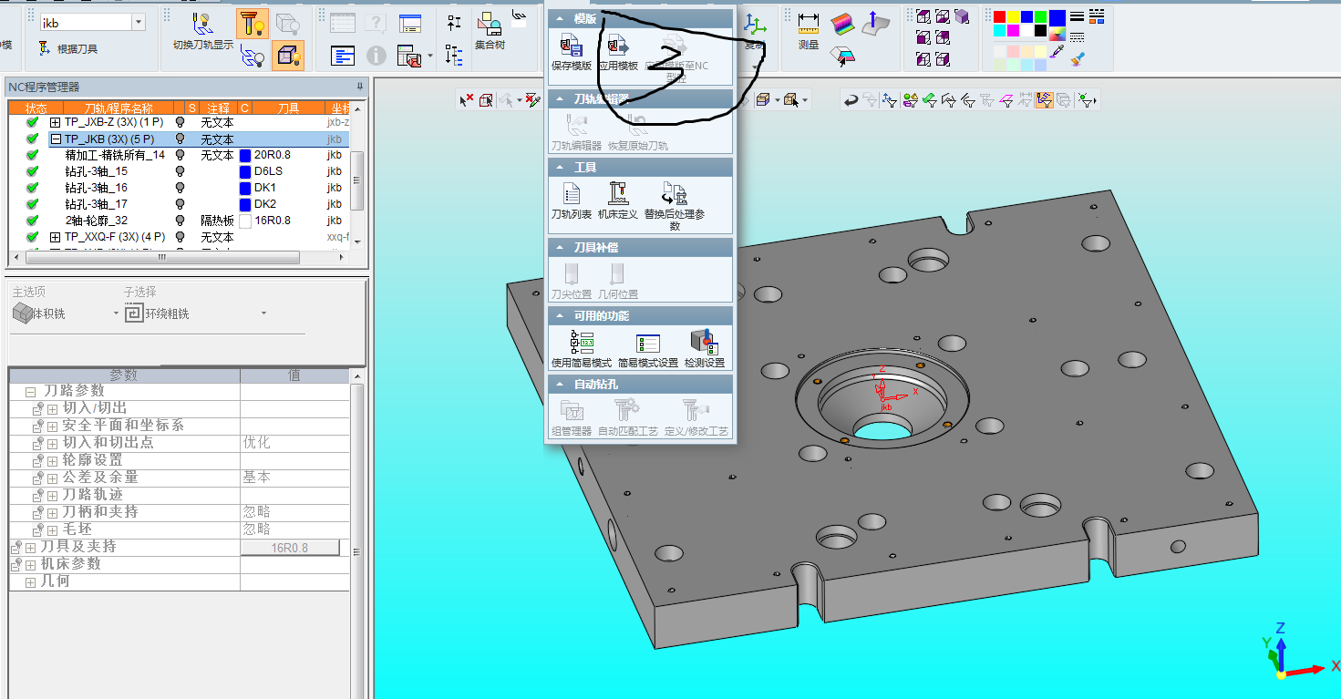Viewport: 1341px width, 699px height.
Task: Click the line style thick lines icon
Action: tap(1077, 16)
